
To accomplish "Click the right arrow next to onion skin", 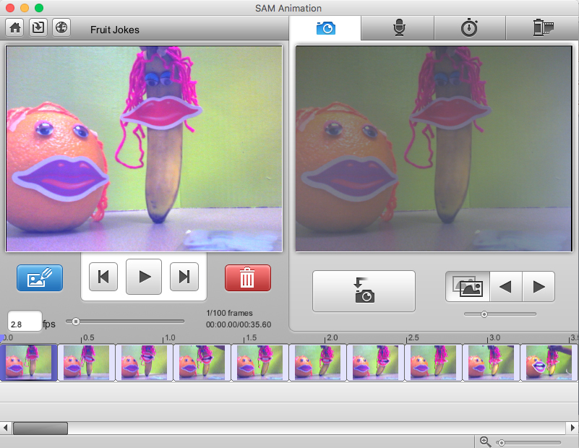I will click(539, 287).
